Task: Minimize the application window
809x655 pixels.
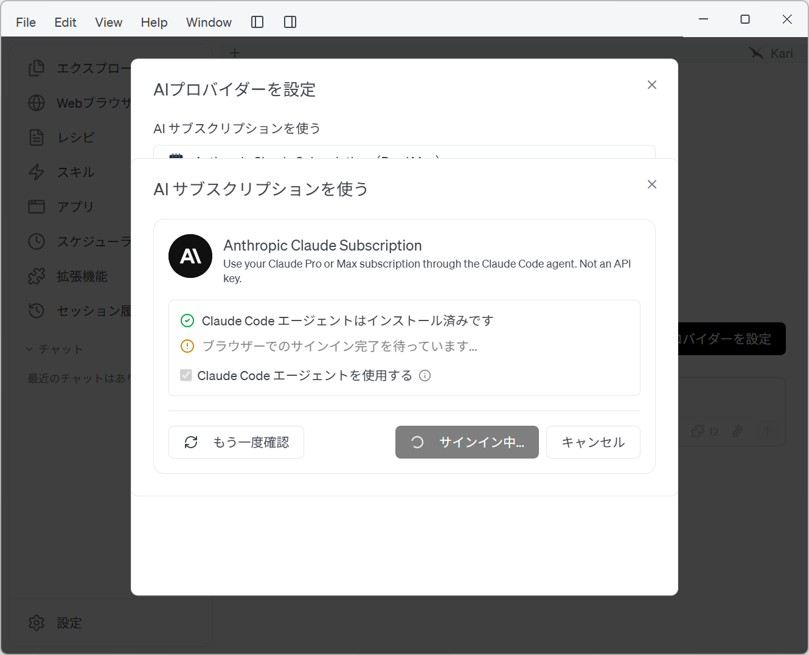Action: point(704,19)
